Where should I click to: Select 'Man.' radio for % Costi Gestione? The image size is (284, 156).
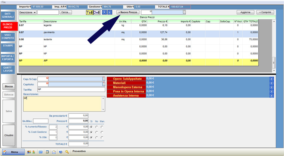point(102,132)
